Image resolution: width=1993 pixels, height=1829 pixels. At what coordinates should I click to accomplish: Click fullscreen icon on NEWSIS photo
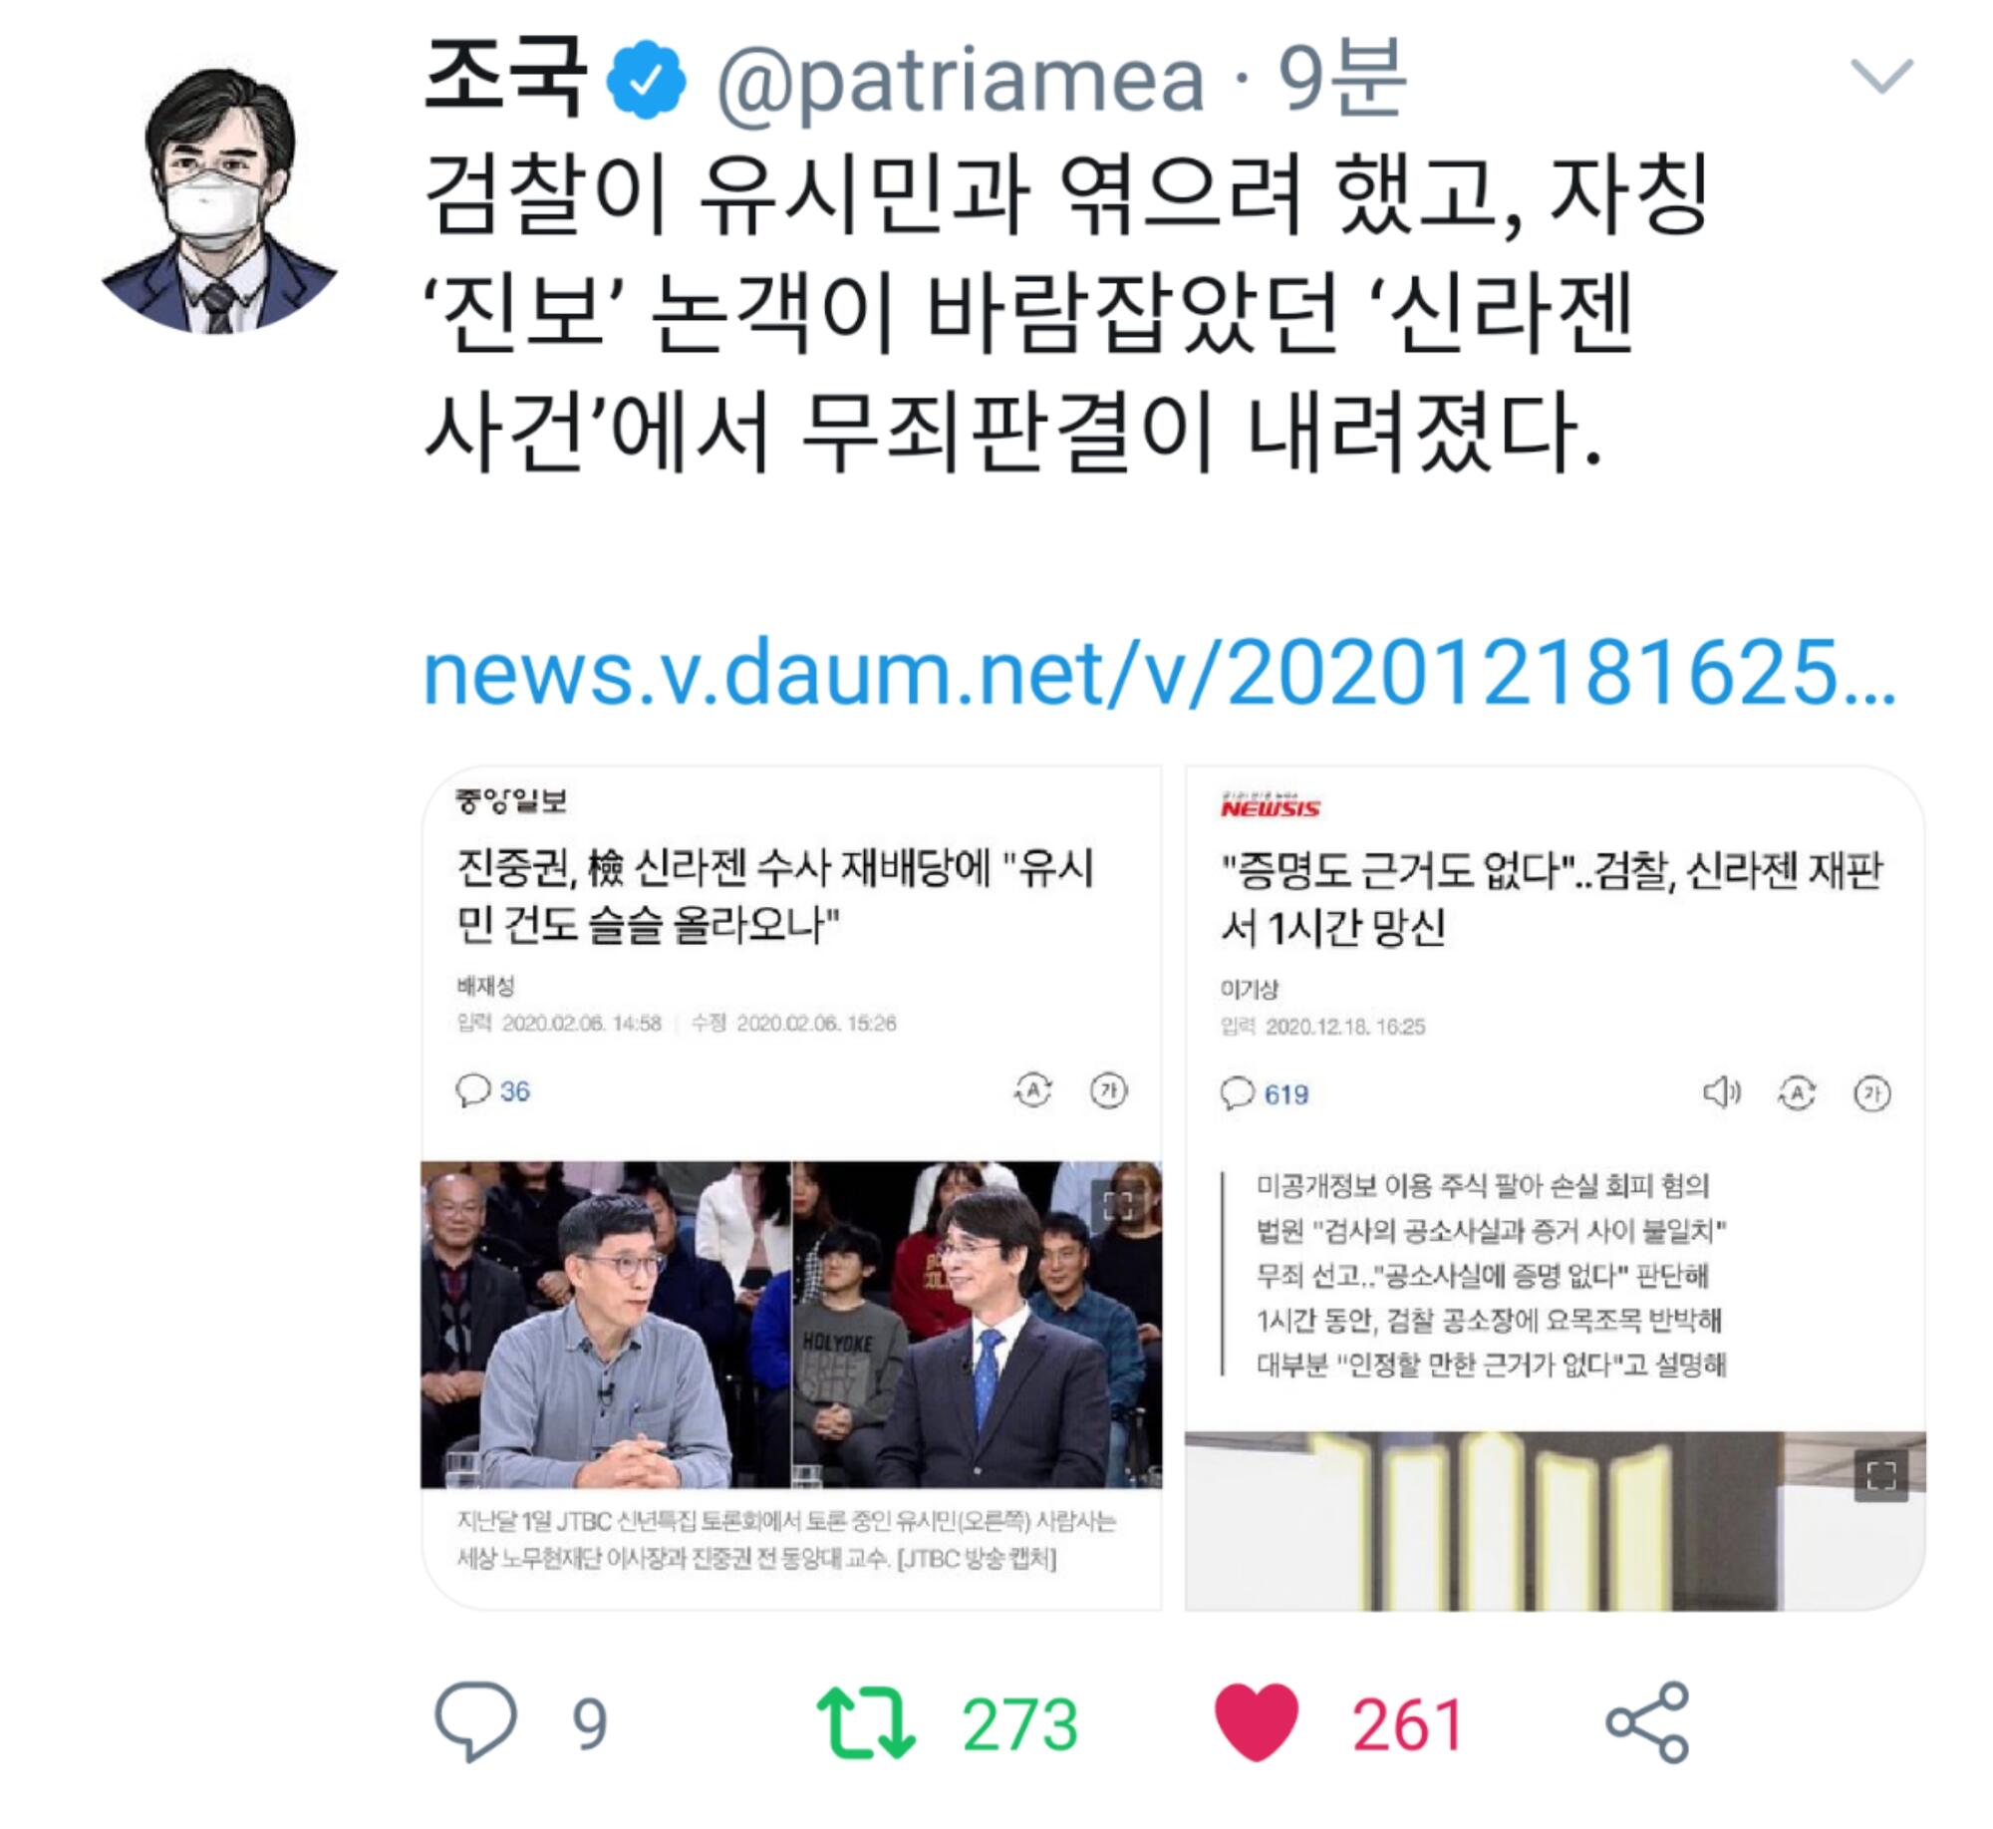pos(1880,1476)
